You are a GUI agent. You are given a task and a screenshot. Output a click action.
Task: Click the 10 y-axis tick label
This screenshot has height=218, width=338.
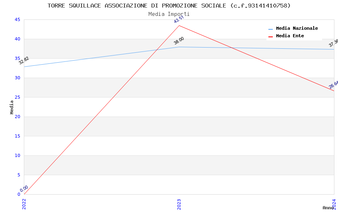point(17,155)
